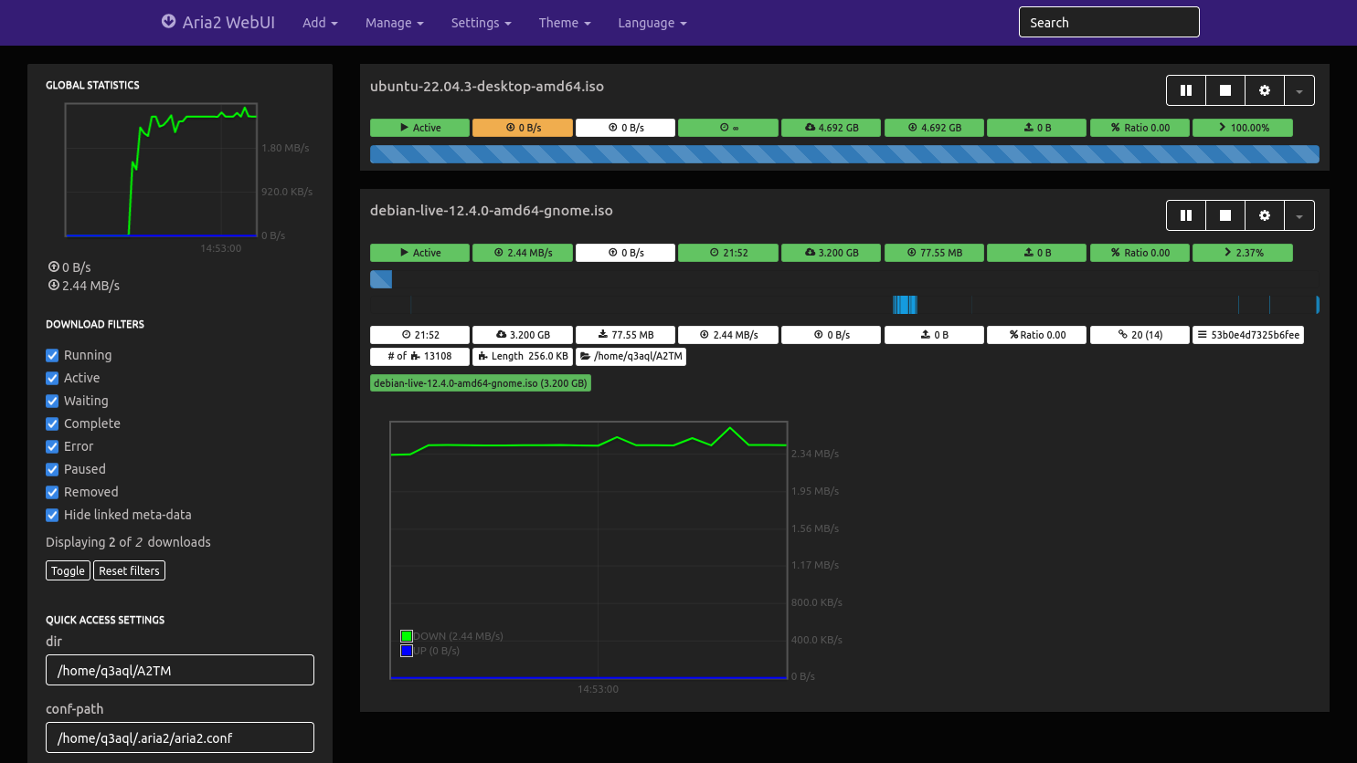This screenshot has width=1357, height=763.
Task: Open settings gear for ubuntu-22.04.3 download
Action: [x=1265, y=90]
